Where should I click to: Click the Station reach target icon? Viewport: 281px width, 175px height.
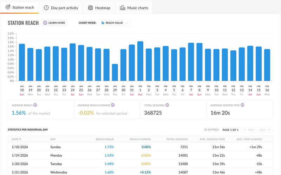click(x=8, y=7)
